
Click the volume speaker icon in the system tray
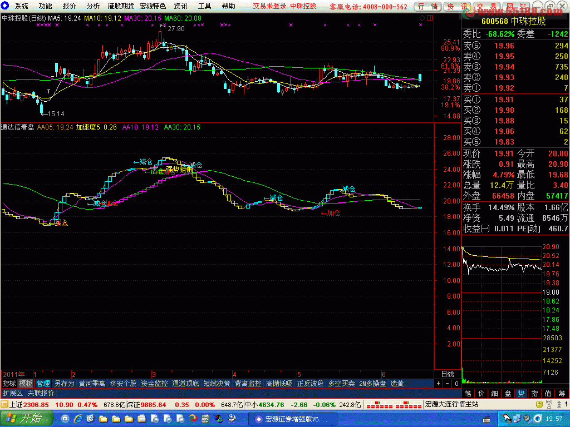[527, 419]
